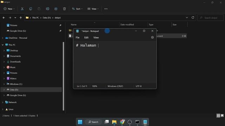Click the navigation pane scrollbar

(63, 76)
